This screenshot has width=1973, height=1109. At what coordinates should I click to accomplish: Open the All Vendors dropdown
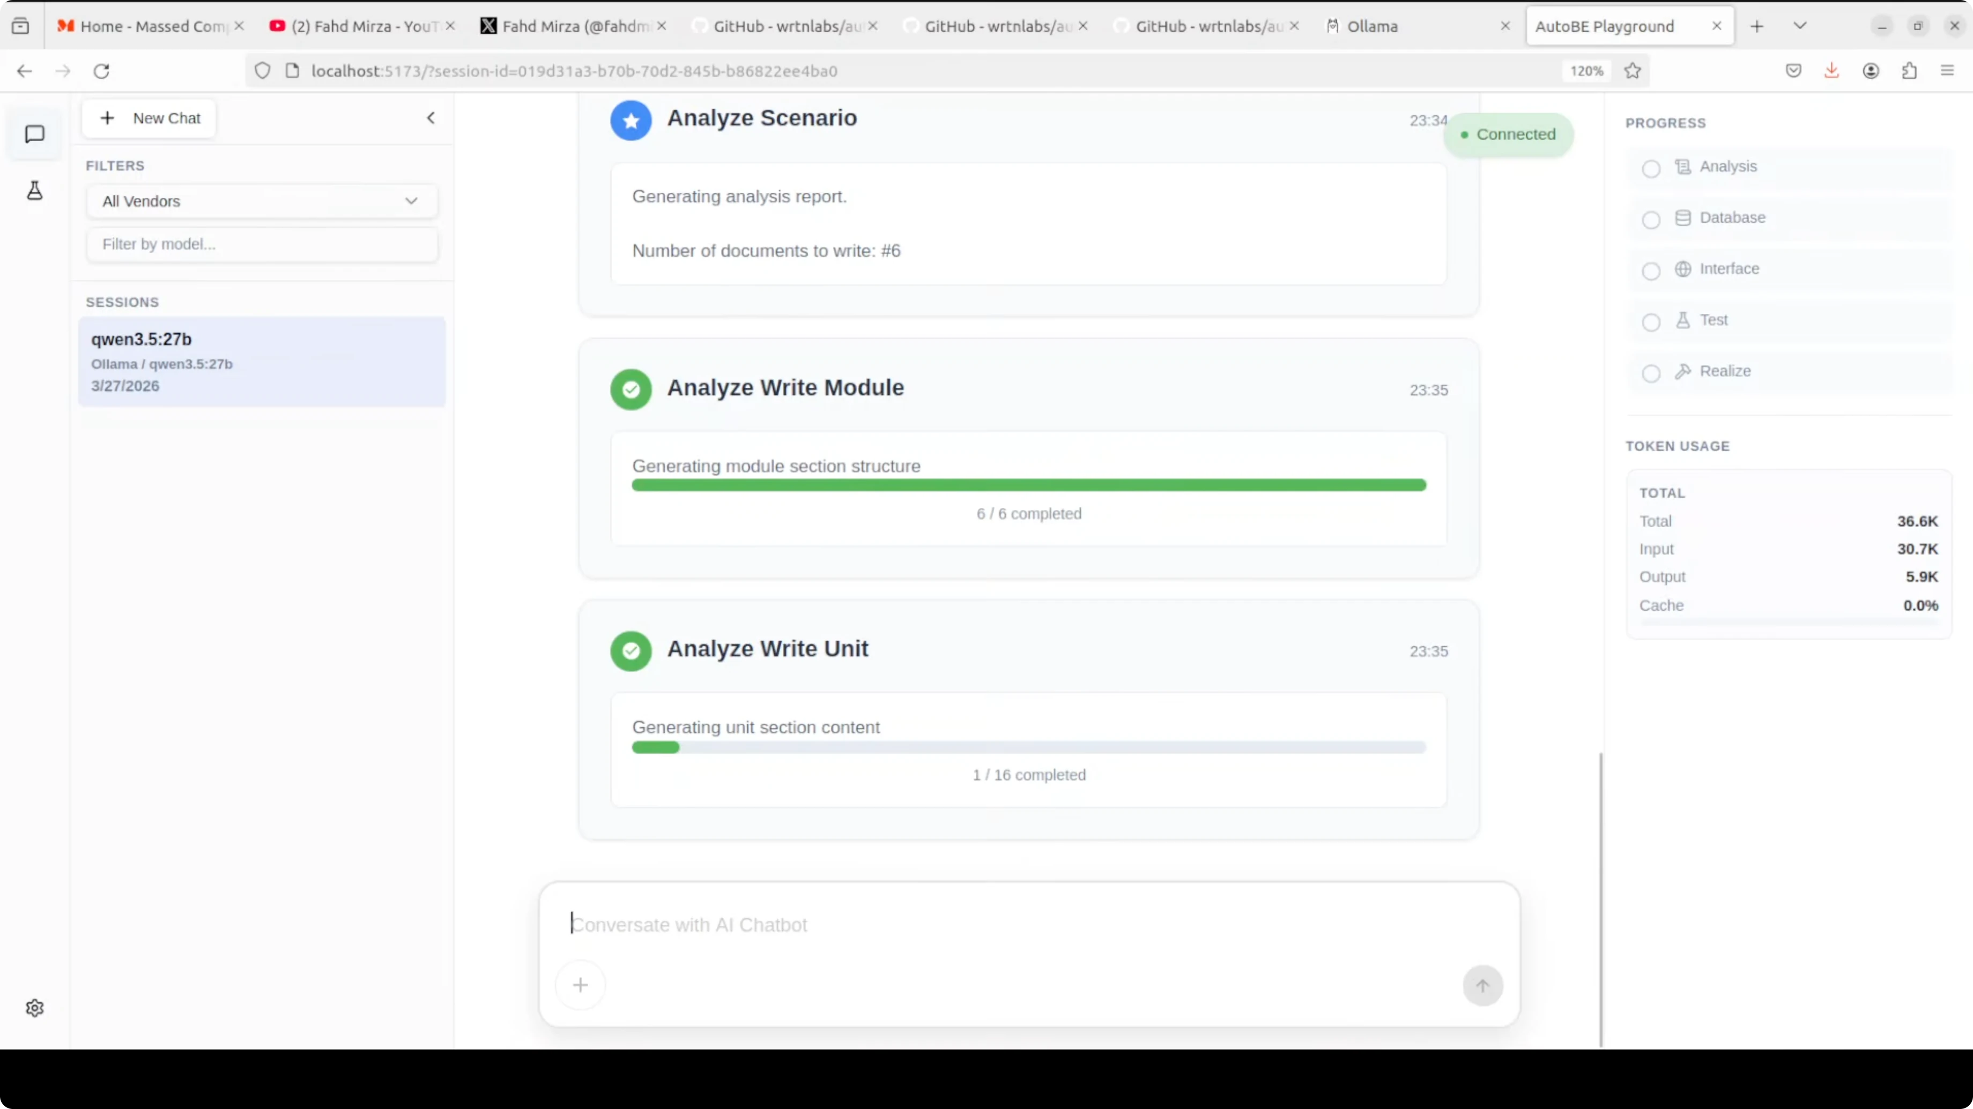click(x=261, y=201)
